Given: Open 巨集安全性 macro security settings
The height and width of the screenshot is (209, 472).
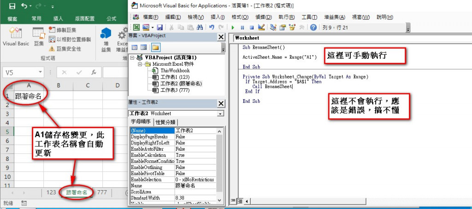Looking at the screenshot, I should tap(65, 49).
